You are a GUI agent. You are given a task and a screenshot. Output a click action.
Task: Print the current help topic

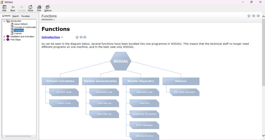pyautogui.click(x=39, y=8)
